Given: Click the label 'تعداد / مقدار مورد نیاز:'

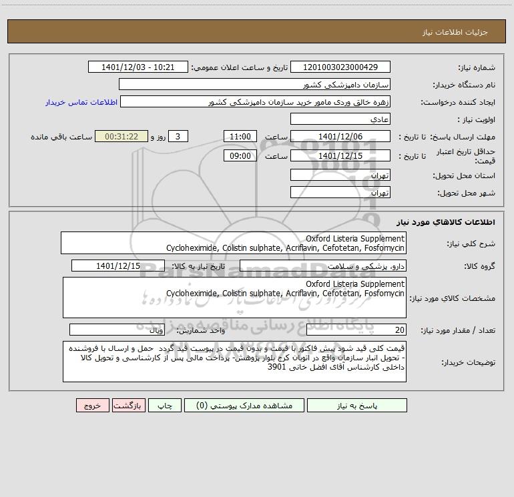Looking at the screenshot, I should tap(458, 331).
